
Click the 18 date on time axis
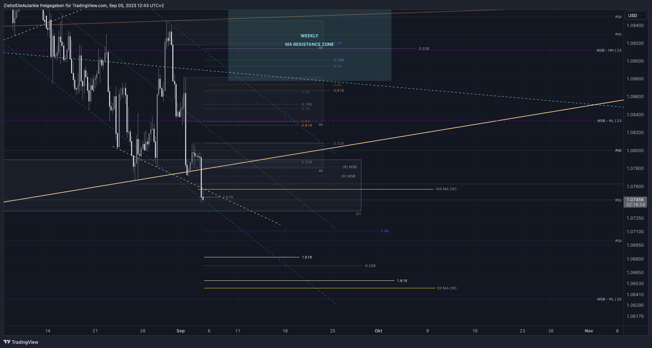coord(285,331)
